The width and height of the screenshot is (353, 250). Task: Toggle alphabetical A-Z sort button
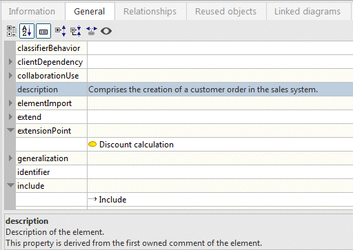[27, 31]
